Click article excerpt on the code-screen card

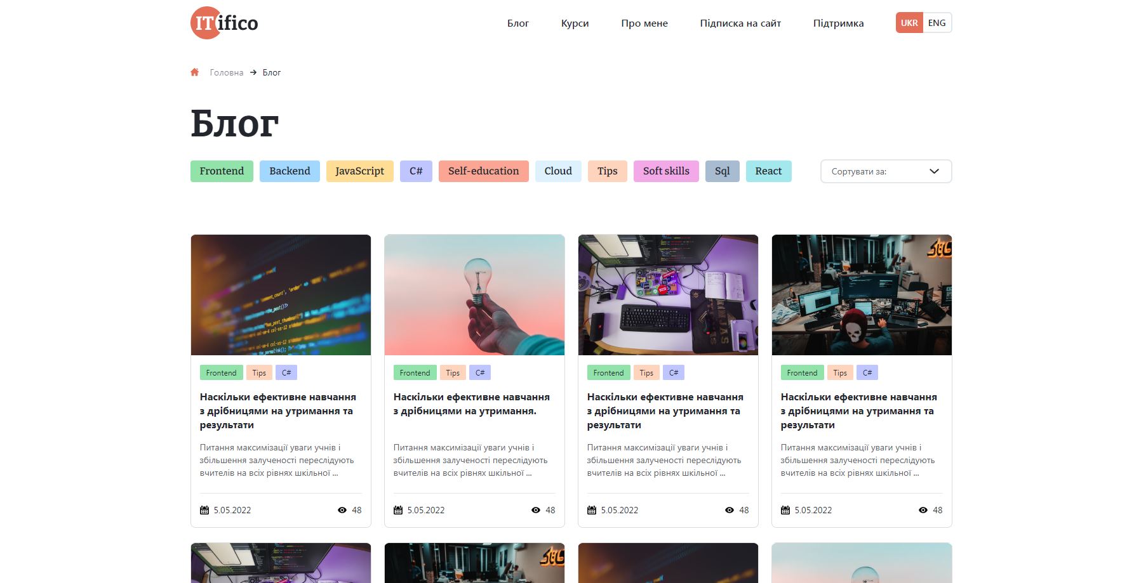(277, 460)
